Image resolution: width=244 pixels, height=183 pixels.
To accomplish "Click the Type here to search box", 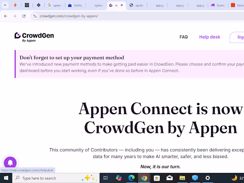I will (56, 178).
